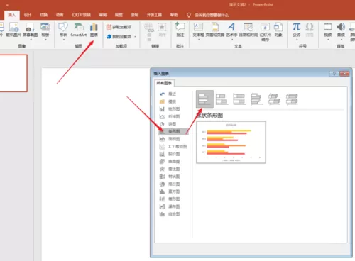Open the SmartArt insert tool
The width and height of the screenshot is (355, 261).
point(79,30)
